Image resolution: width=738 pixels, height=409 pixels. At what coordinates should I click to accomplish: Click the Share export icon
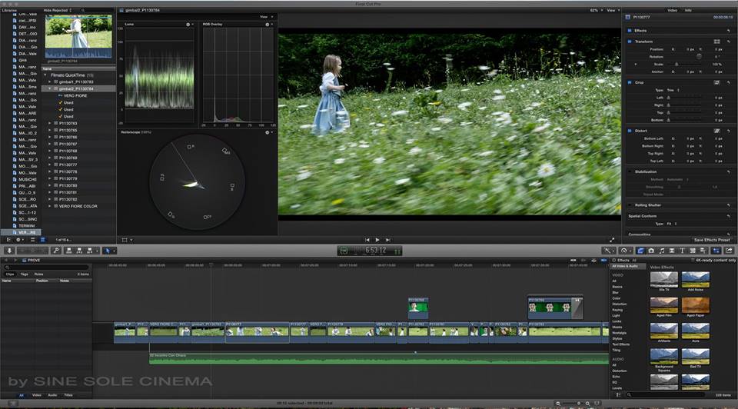click(729, 251)
